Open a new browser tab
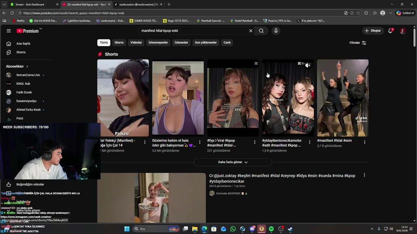Viewport: 417px width, 234px height. tap(169, 5)
